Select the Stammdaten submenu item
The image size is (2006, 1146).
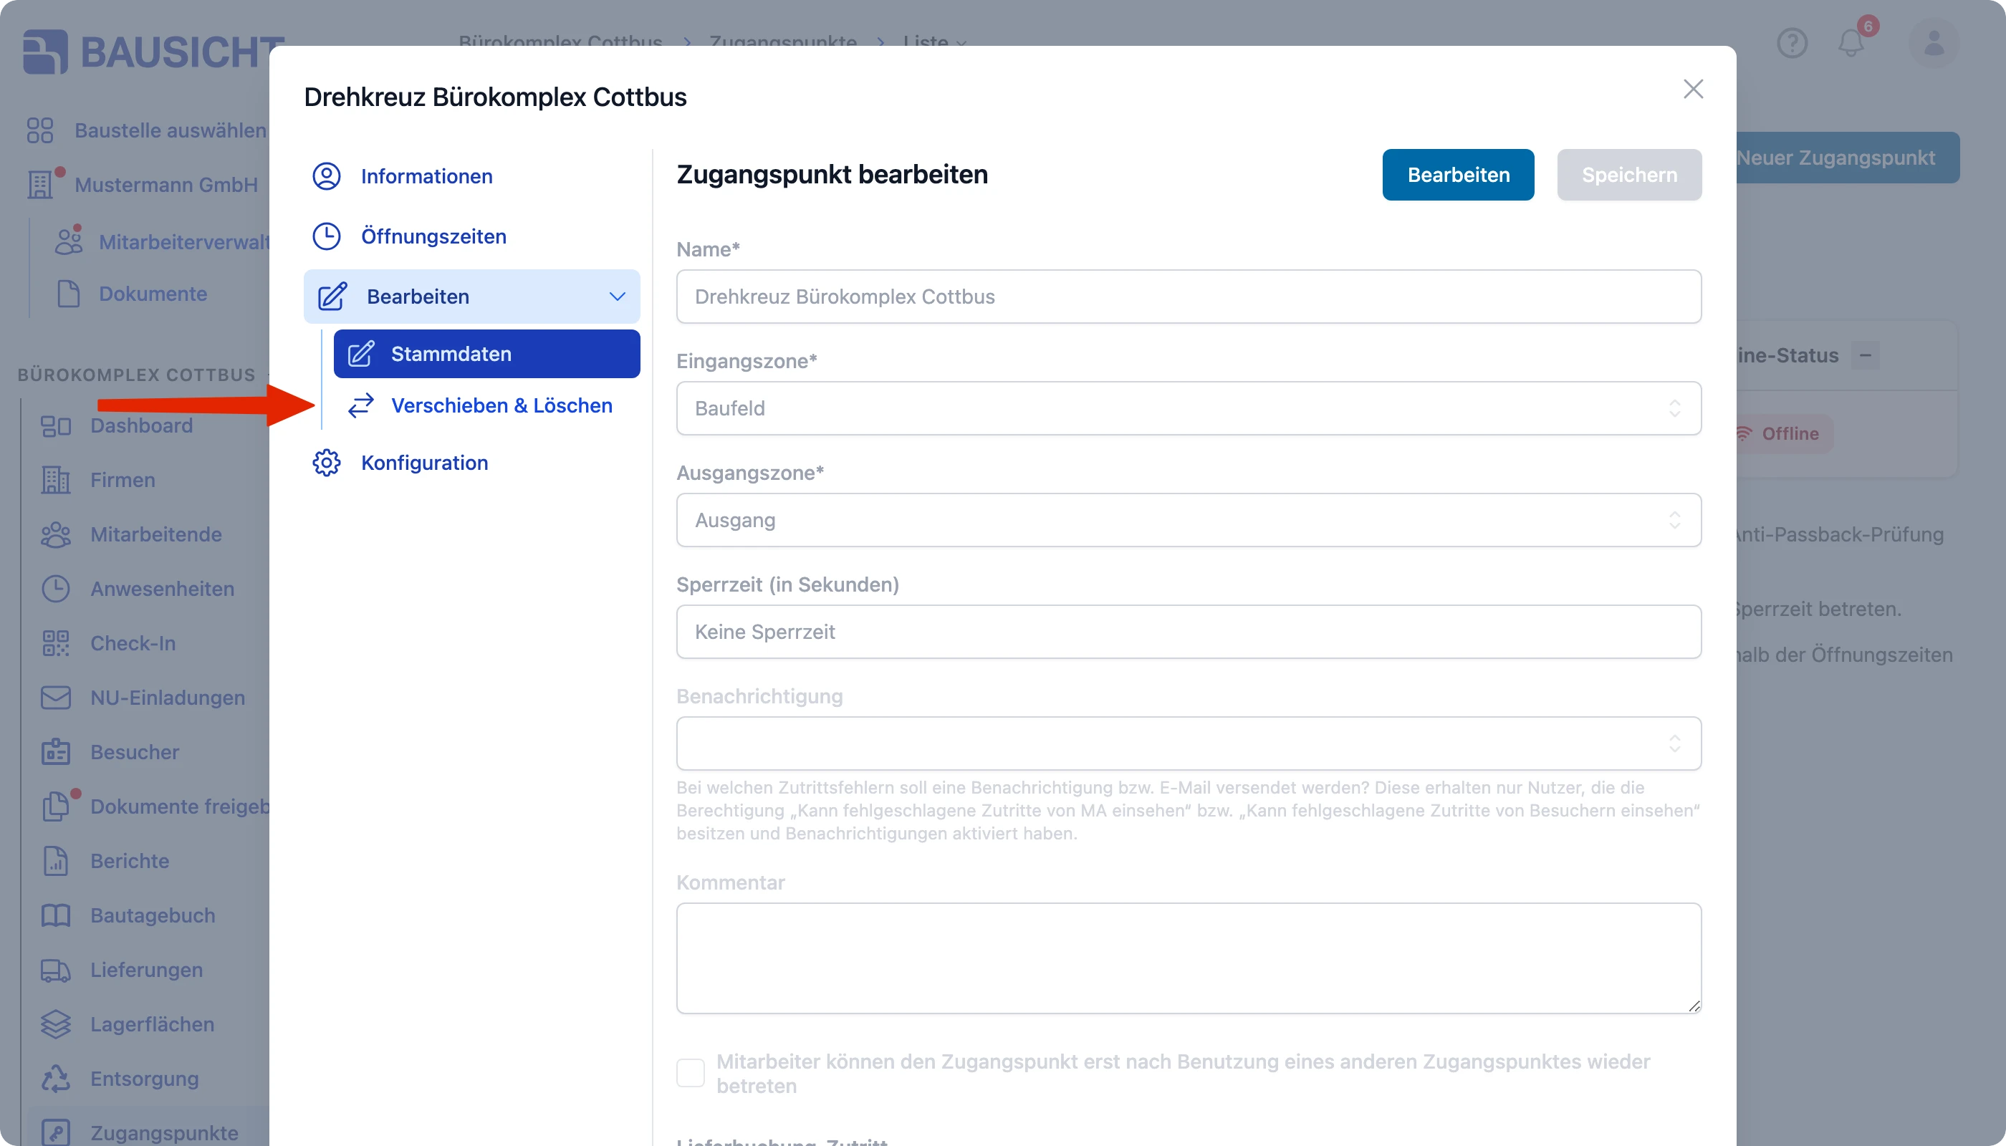(486, 355)
